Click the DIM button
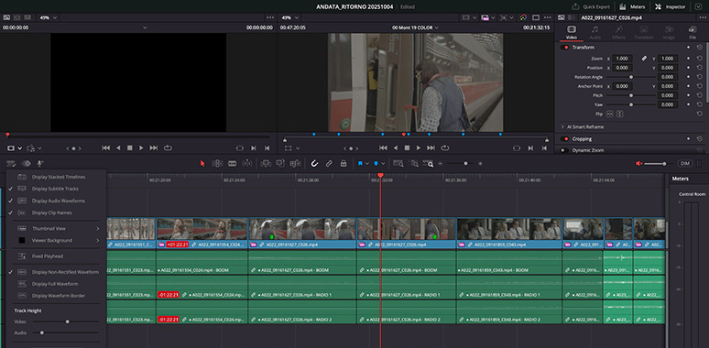The height and width of the screenshot is (348, 709). click(684, 163)
